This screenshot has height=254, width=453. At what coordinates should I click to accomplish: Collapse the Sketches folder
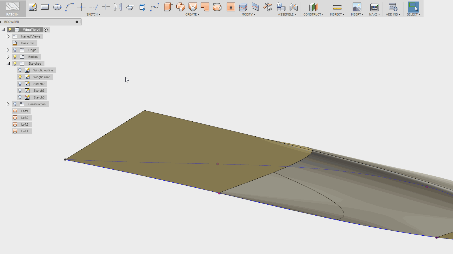8,63
